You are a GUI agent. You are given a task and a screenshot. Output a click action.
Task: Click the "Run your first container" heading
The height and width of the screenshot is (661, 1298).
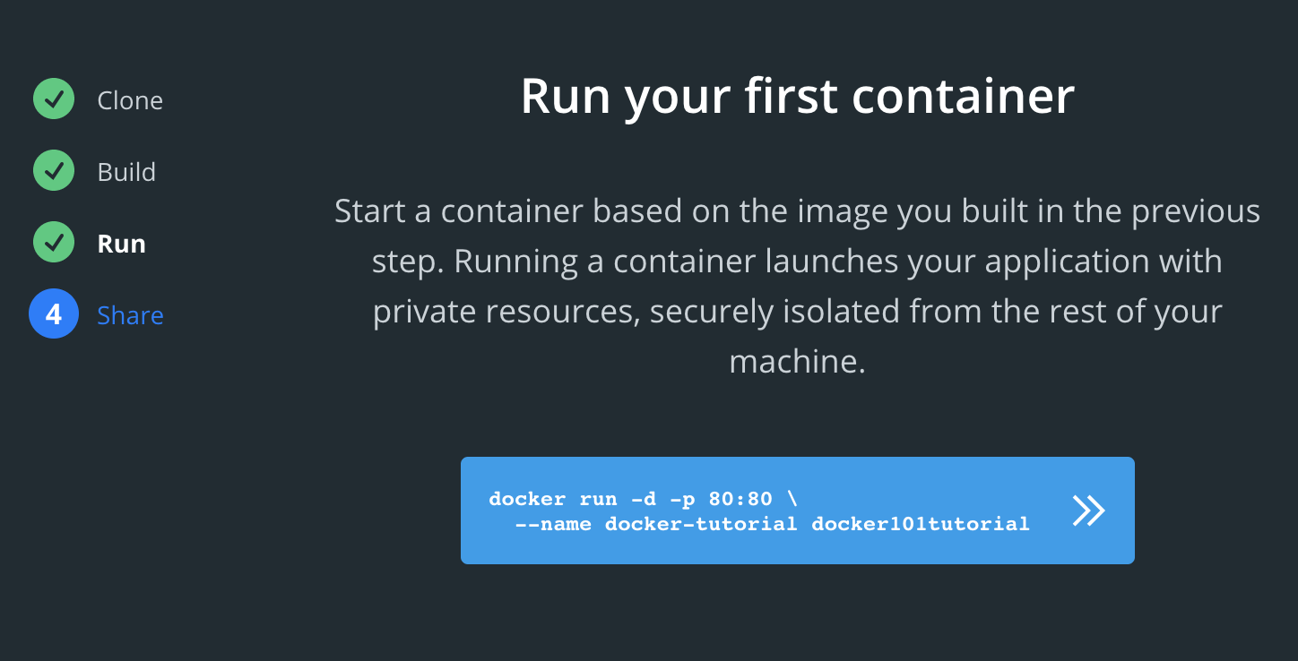797,96
